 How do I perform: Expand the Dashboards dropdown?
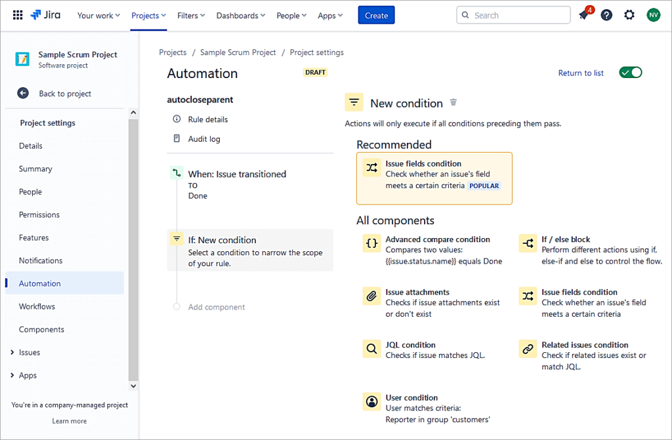click(x=240, y=15)
